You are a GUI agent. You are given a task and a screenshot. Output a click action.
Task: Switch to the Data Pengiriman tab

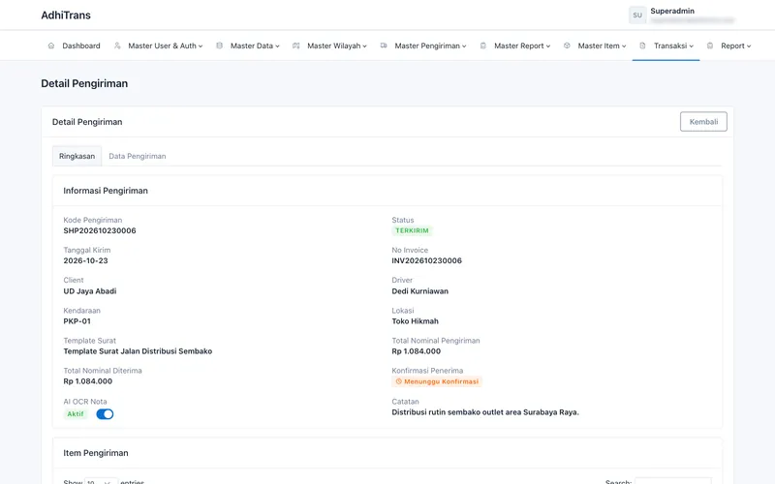pyautogui.click(x=138, y=156)
